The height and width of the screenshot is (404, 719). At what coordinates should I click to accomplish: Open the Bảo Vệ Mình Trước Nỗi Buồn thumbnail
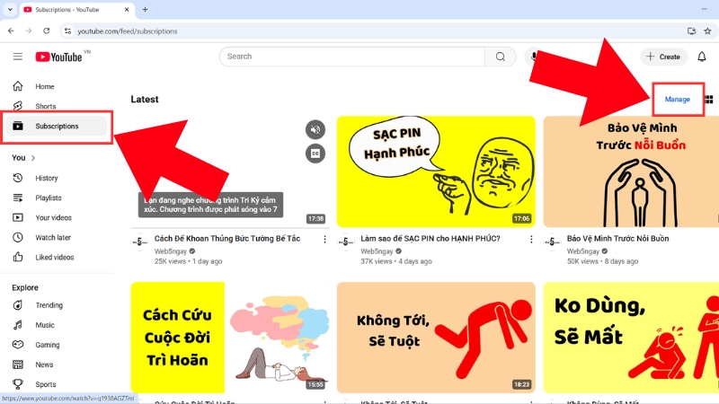point(631,171)
